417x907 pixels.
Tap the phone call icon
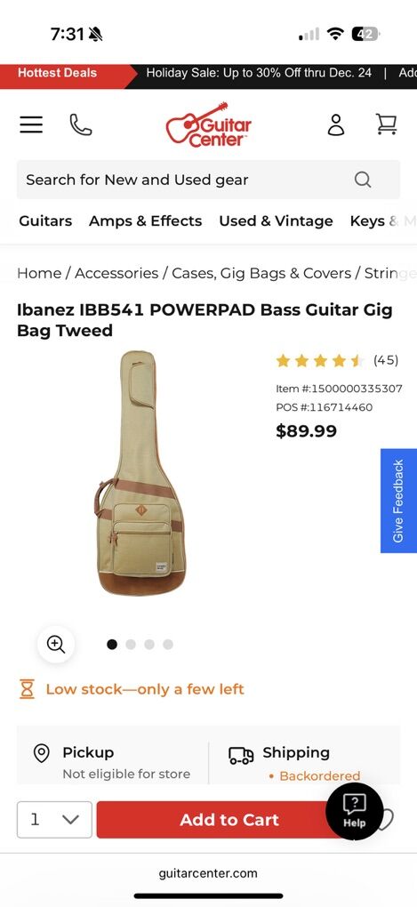(x=81, y=124)
